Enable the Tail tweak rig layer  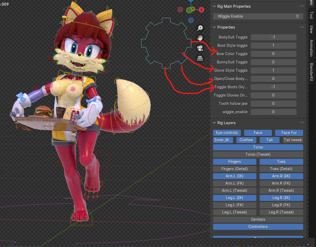pyautogui.click(x=293, y=140)
